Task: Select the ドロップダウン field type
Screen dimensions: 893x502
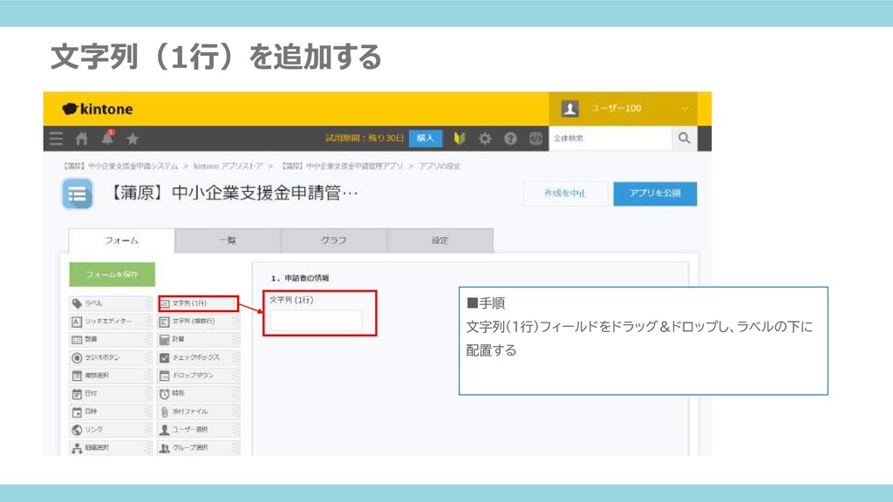Action: [x=198, y=376]
